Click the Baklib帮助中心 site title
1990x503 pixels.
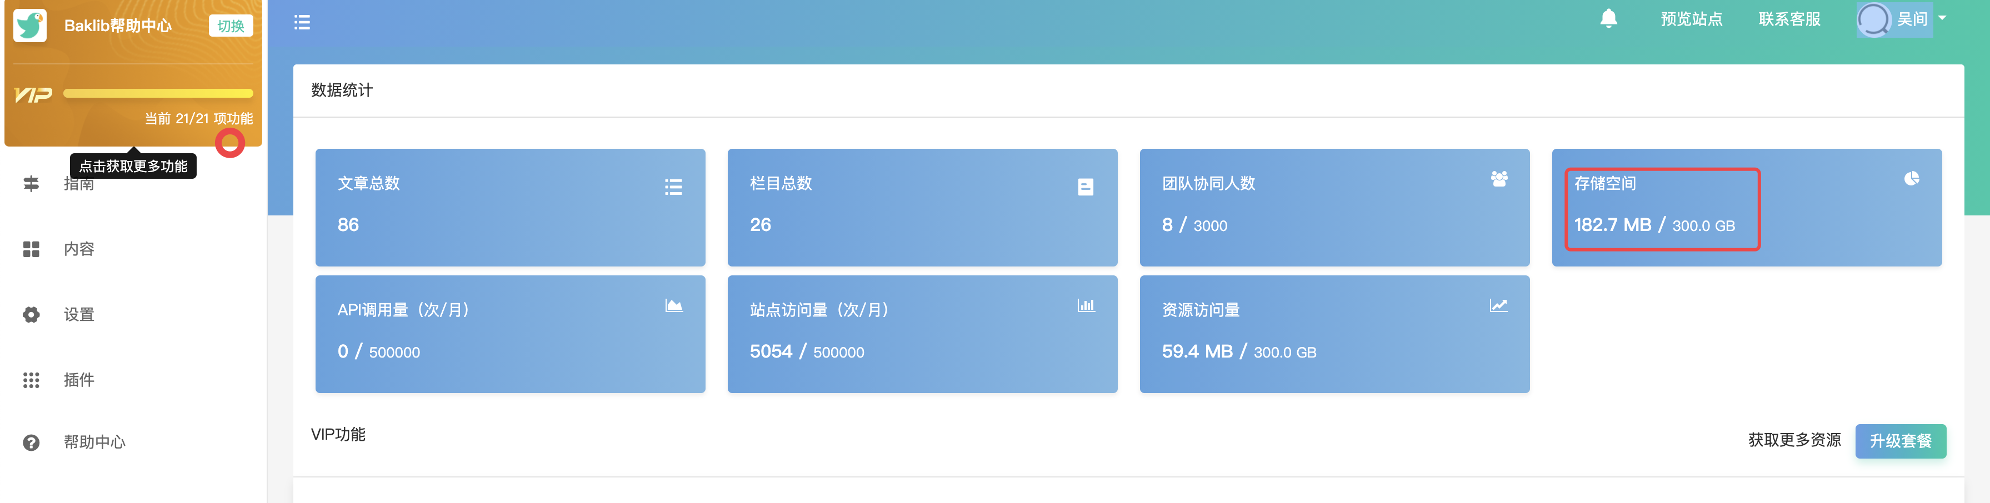118,26
